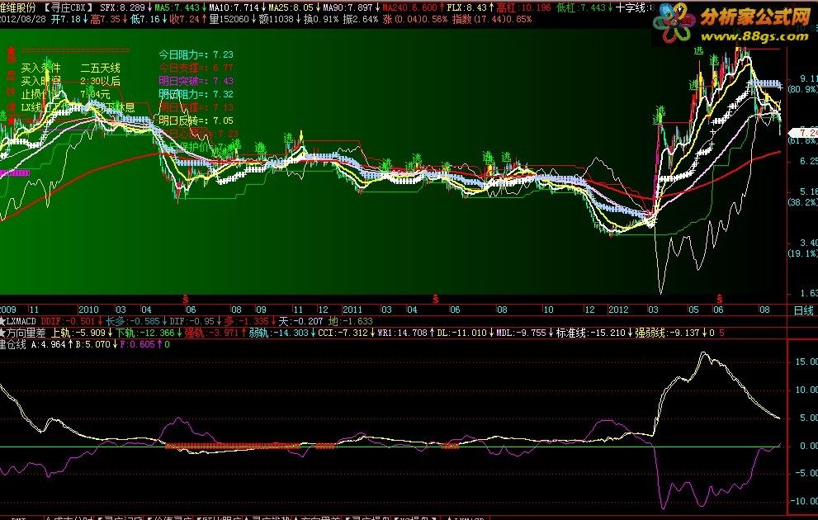Open the 日线 period selector
This screenshot has height=520, width=818.
click(803, 310)
